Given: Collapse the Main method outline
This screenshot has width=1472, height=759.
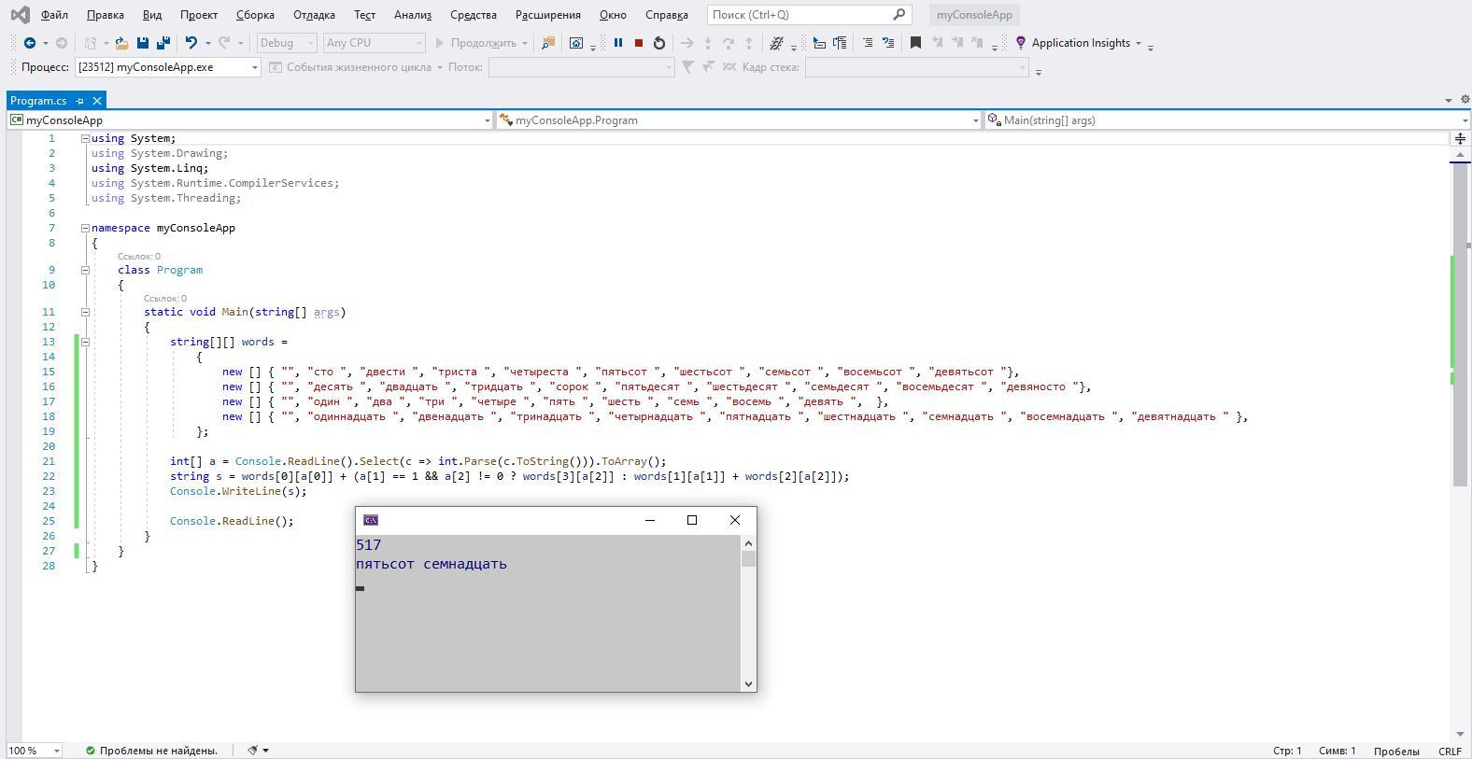Looking at the screenshot, I should coord(85,312).
